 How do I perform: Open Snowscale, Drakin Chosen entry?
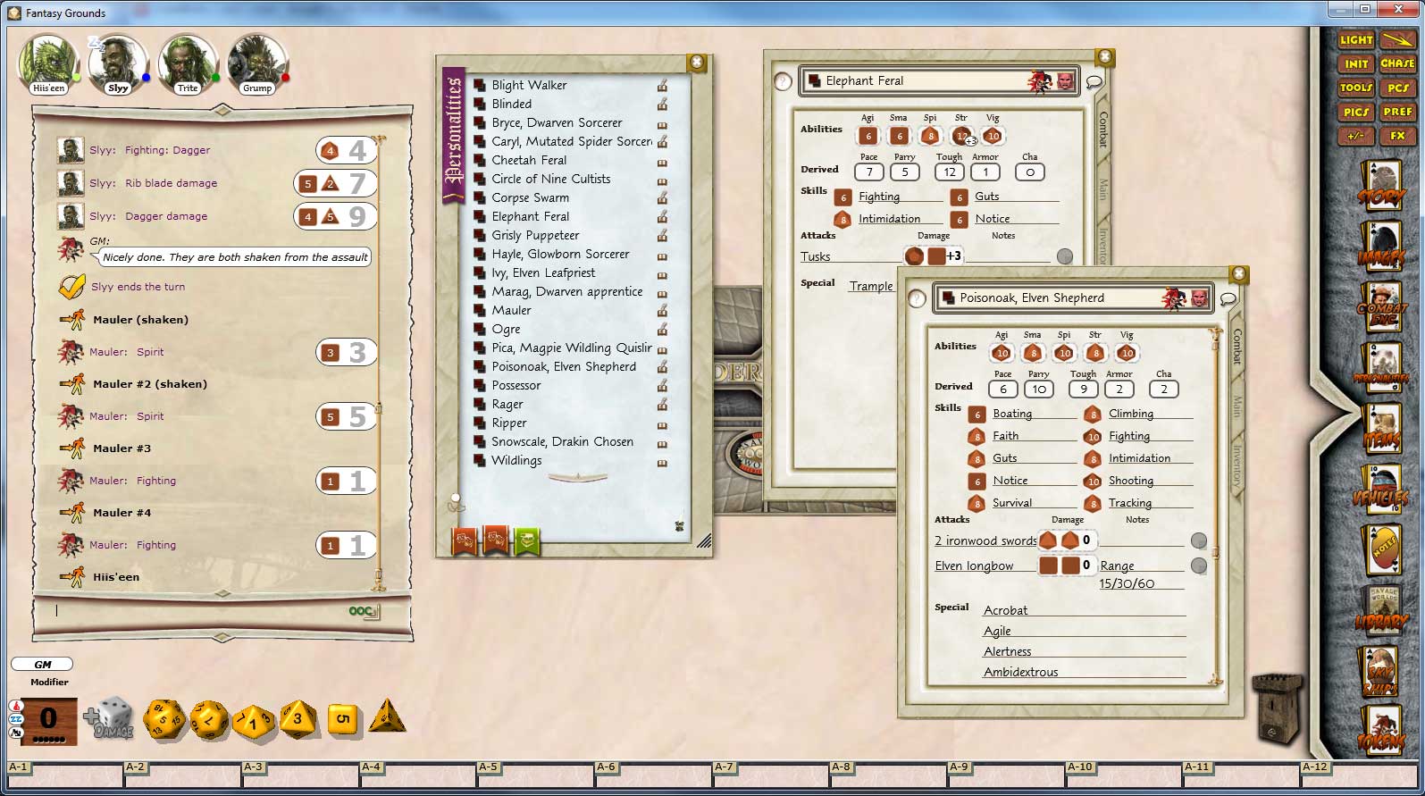point(562,441)
